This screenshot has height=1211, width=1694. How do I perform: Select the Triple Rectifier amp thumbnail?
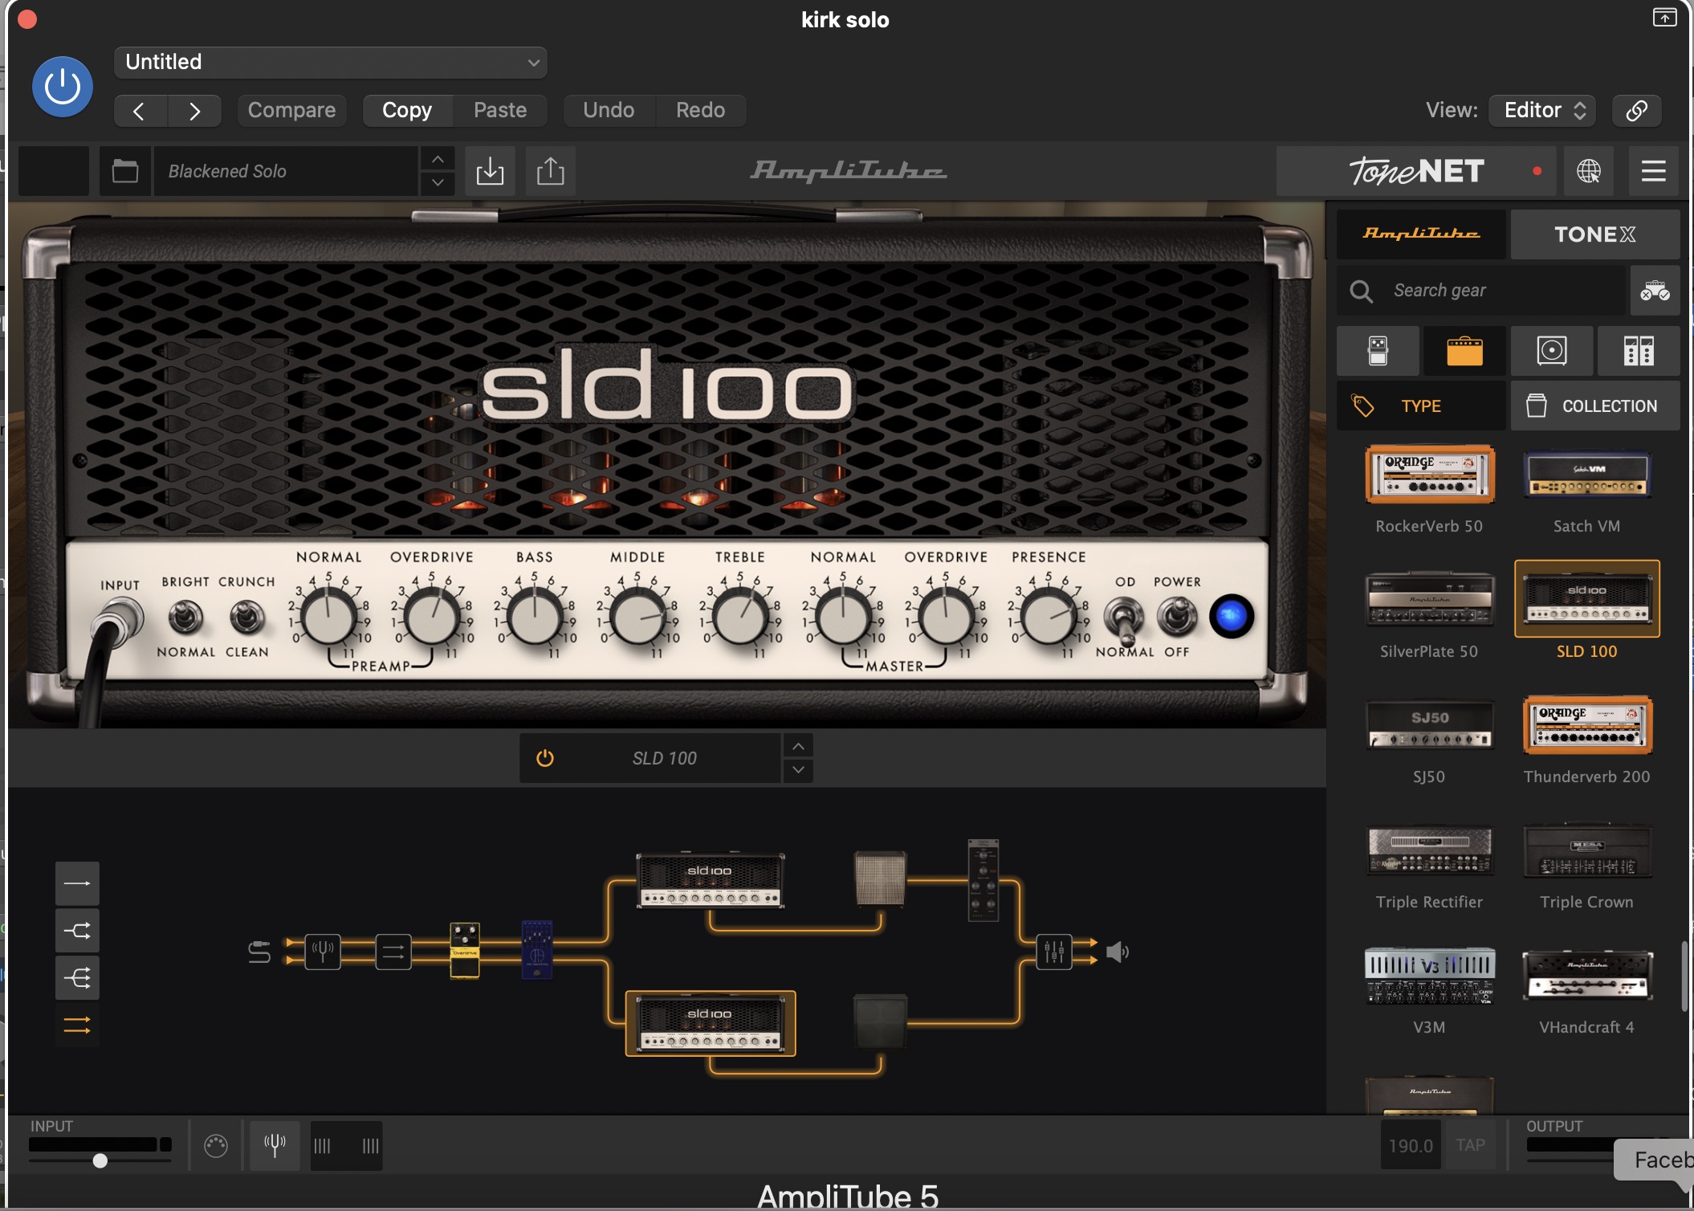(1430, 850)
